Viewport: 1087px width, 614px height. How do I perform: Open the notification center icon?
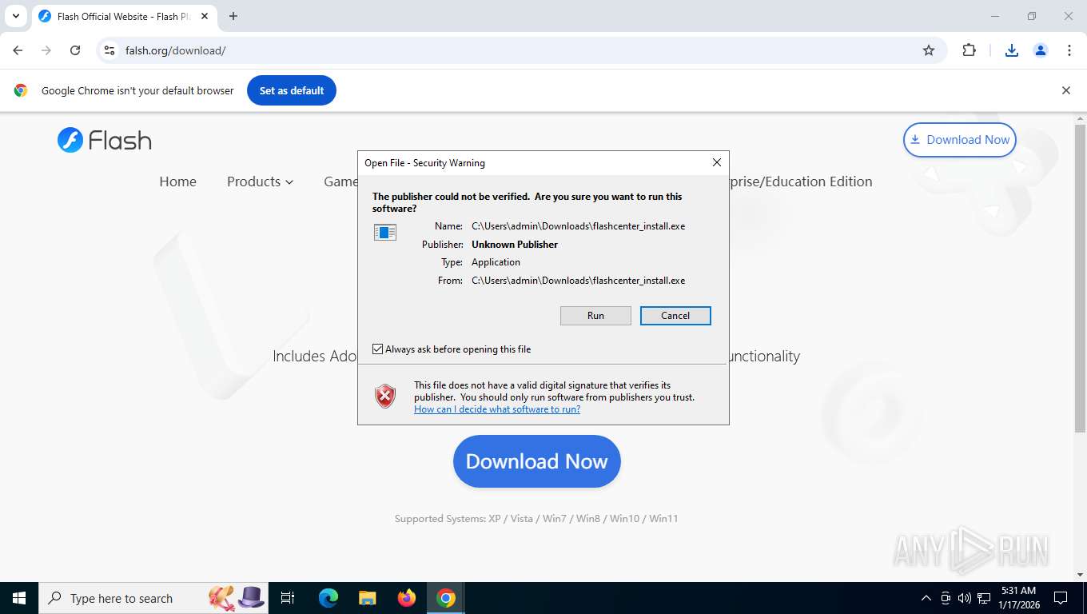click(x=1061, y=598)
